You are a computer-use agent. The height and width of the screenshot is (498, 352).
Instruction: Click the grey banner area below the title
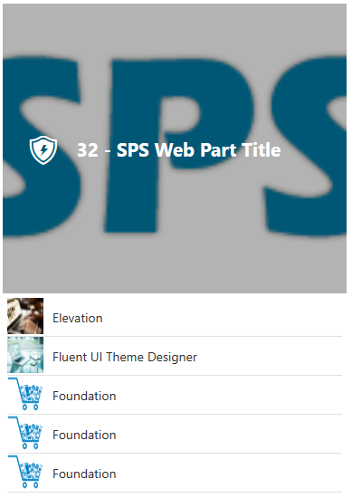pos(175,265)
